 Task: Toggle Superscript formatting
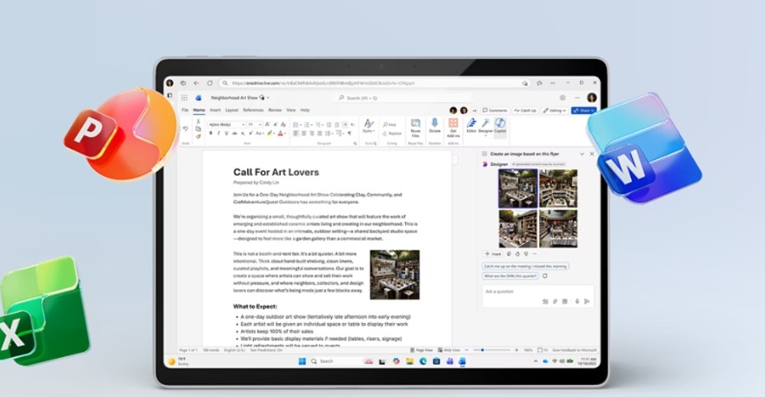[x=250, y=133]
